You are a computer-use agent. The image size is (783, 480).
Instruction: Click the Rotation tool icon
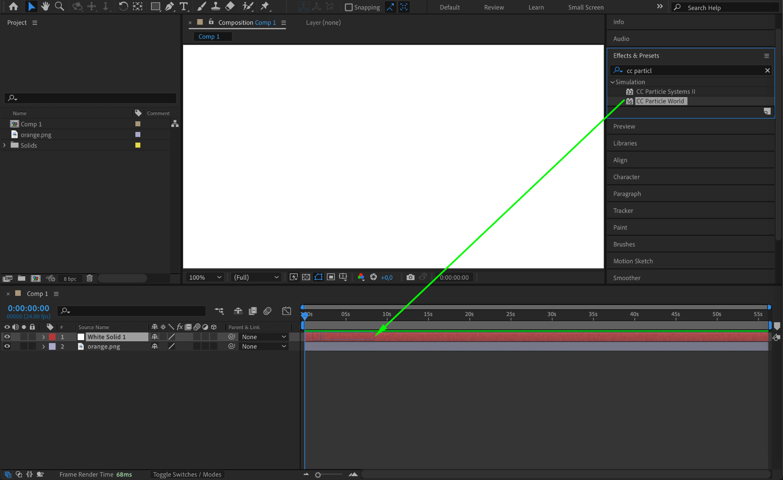coord(123,6)
